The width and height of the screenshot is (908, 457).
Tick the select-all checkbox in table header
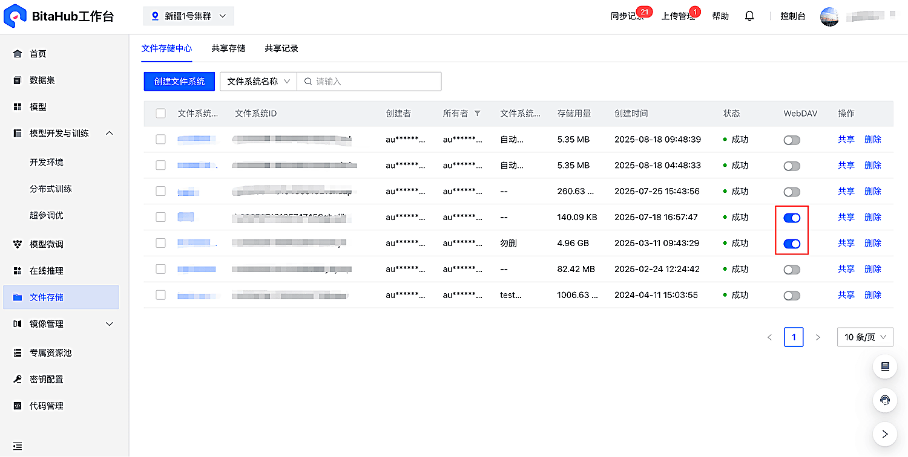160,114
